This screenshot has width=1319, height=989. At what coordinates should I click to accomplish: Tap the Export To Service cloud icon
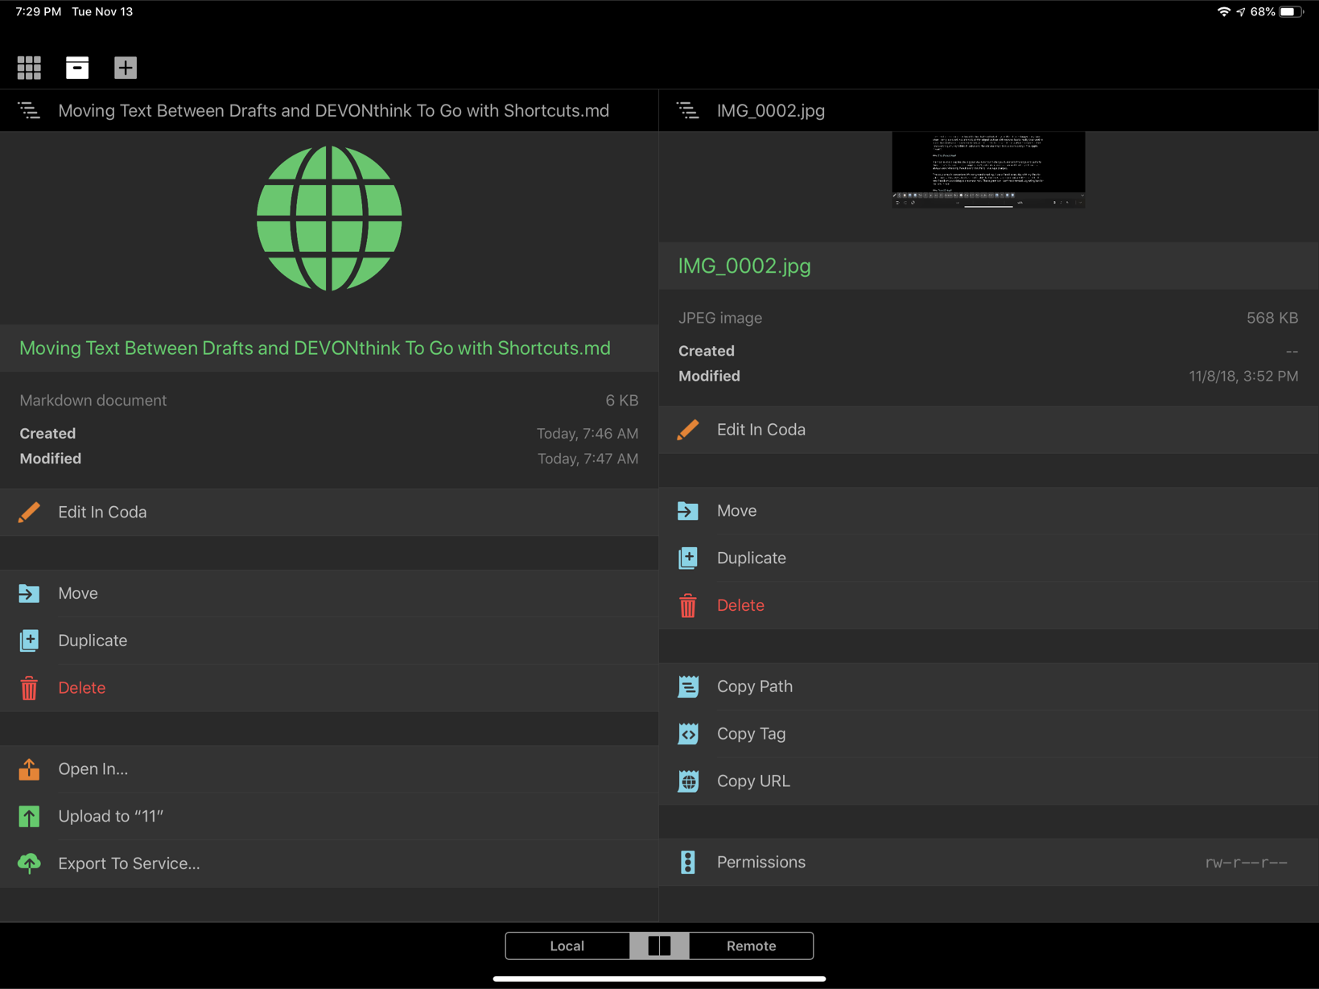[29, 863]
